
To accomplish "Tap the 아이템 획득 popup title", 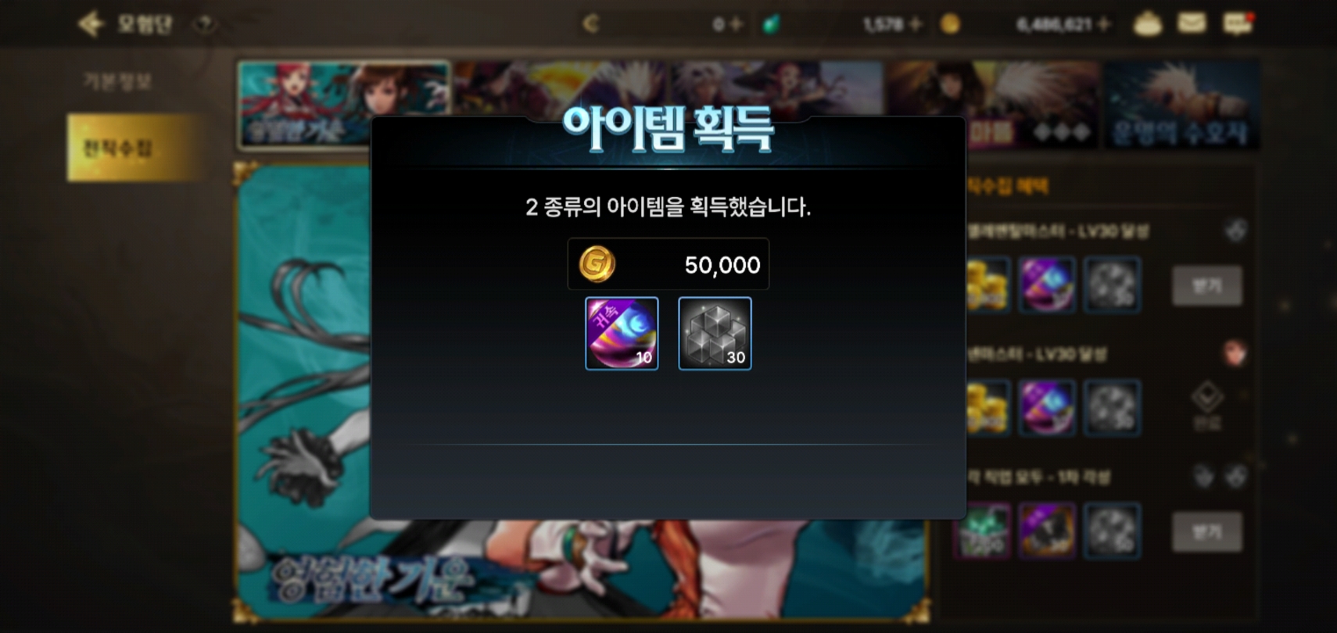I will click(668, 130).
